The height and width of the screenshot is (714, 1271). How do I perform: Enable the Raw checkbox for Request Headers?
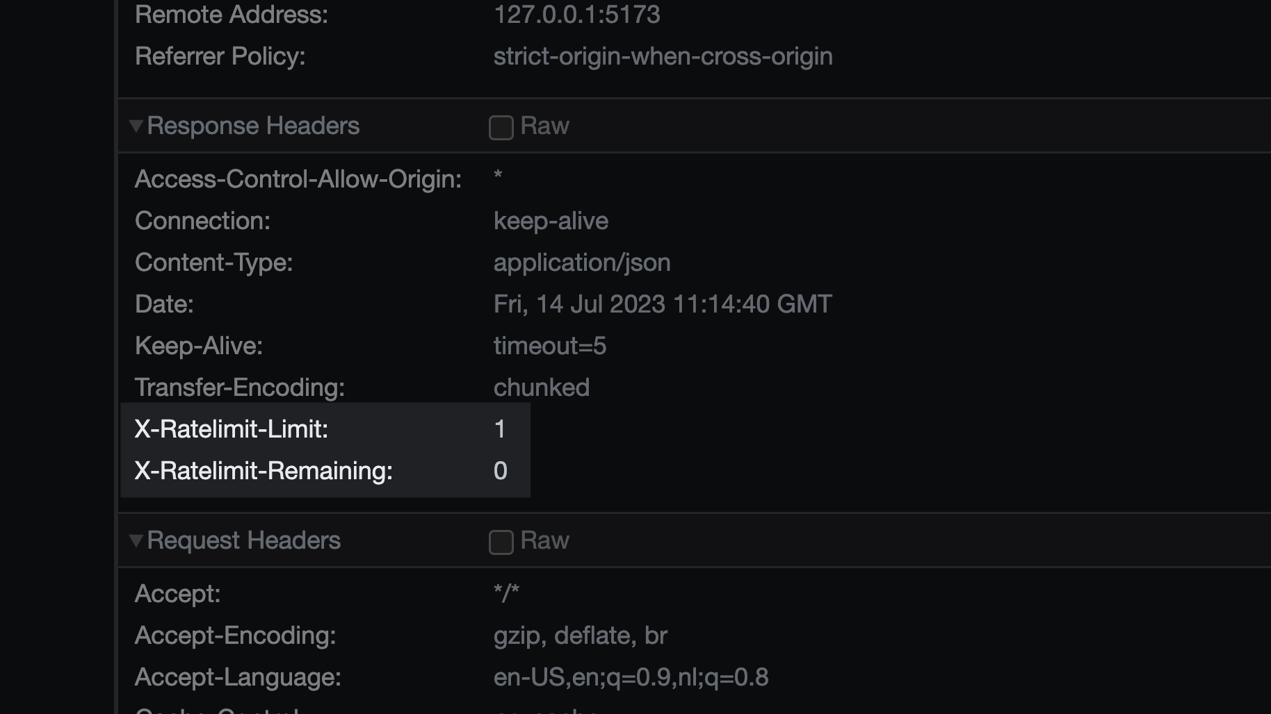(x=501, y=542)
